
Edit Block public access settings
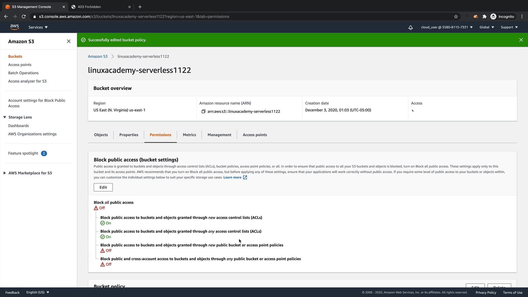click(103, 187)
